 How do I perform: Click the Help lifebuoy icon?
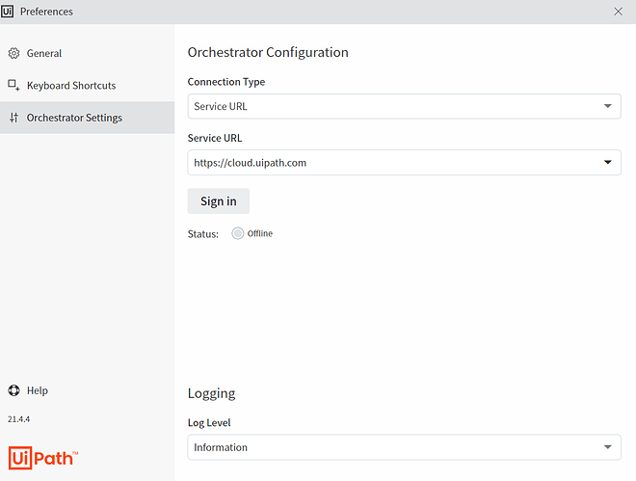(13, 390)
